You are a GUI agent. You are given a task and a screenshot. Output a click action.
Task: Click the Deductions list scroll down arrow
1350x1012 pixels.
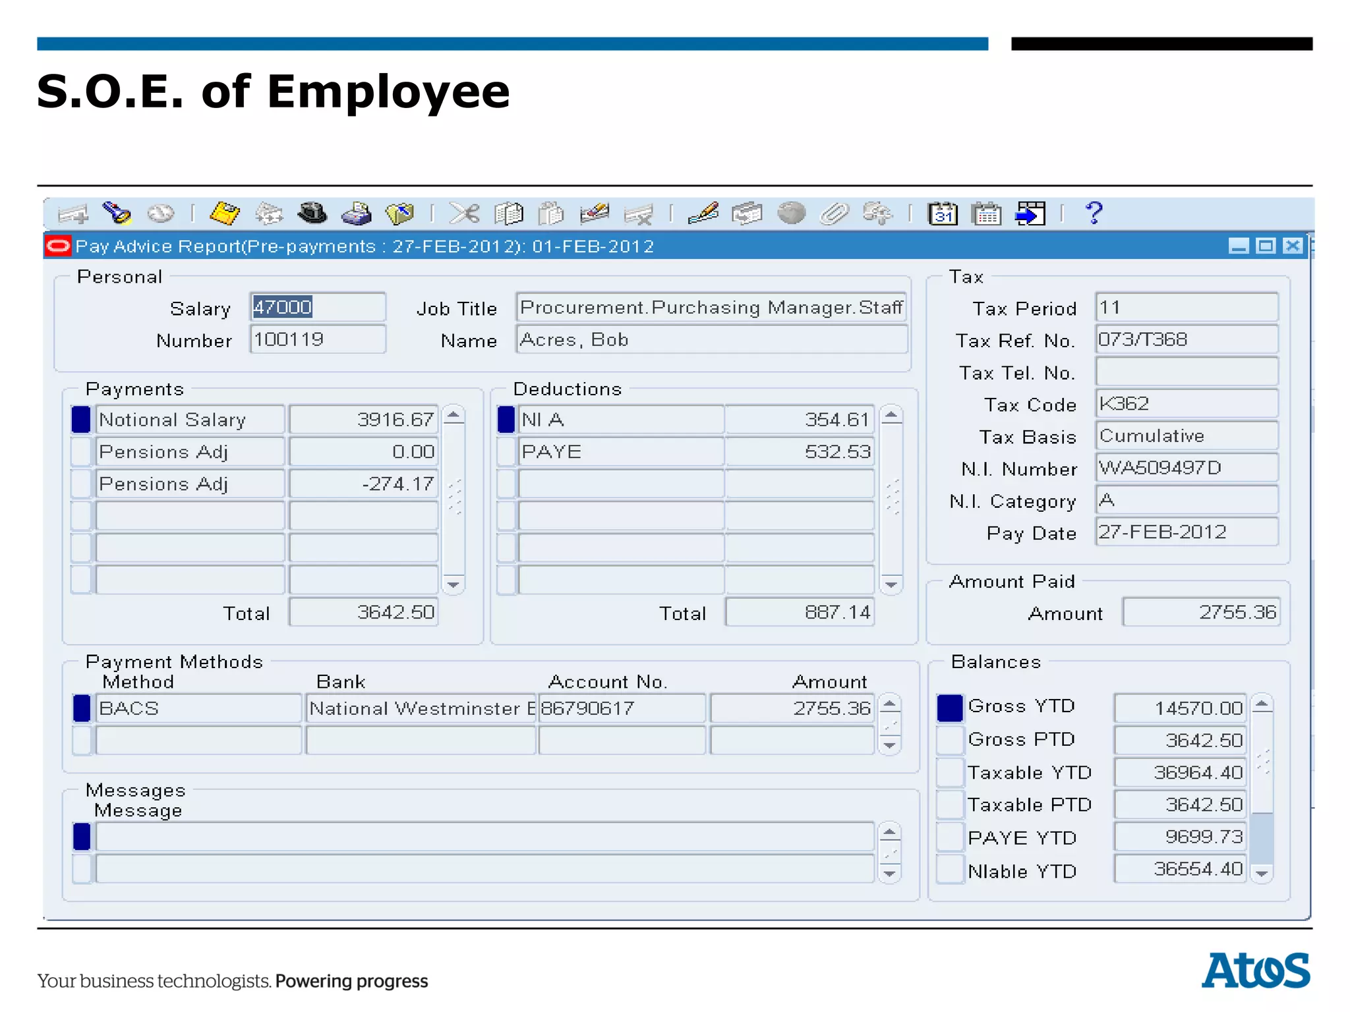pyautogui.click(x=891, y=584)
